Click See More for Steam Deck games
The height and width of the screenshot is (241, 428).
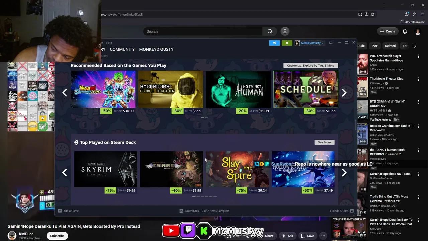324,142
